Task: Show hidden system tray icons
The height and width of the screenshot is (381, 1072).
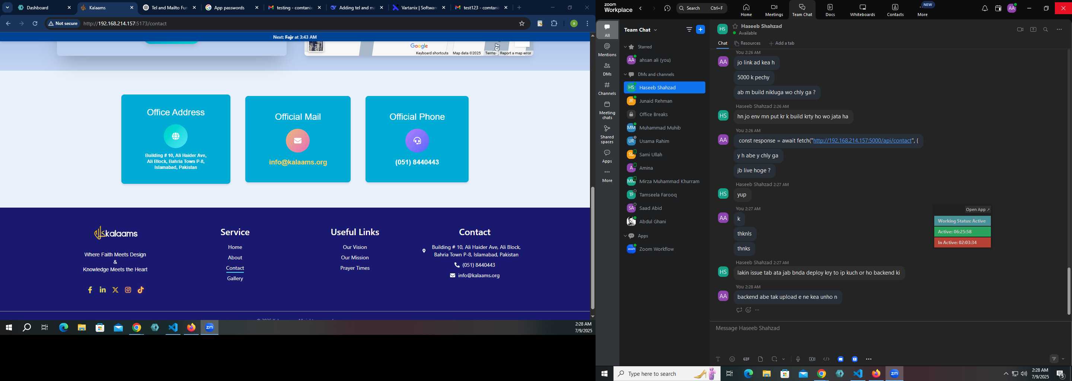Action: tap(1006, 374)
